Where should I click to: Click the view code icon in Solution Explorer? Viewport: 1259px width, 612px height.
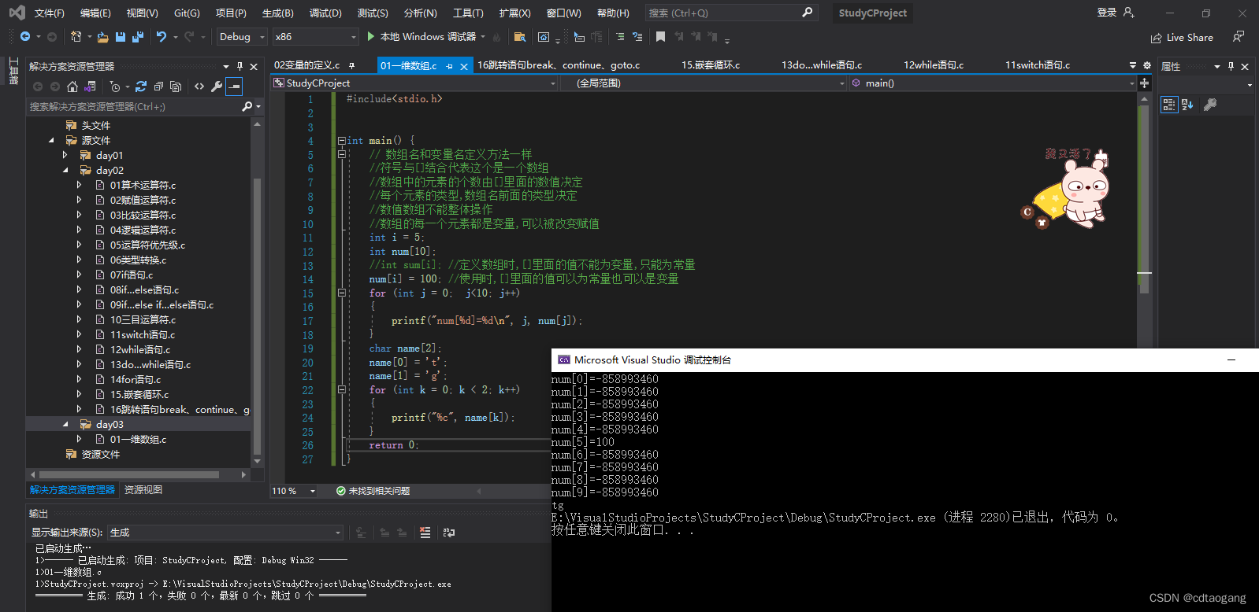tap(199, 87)
